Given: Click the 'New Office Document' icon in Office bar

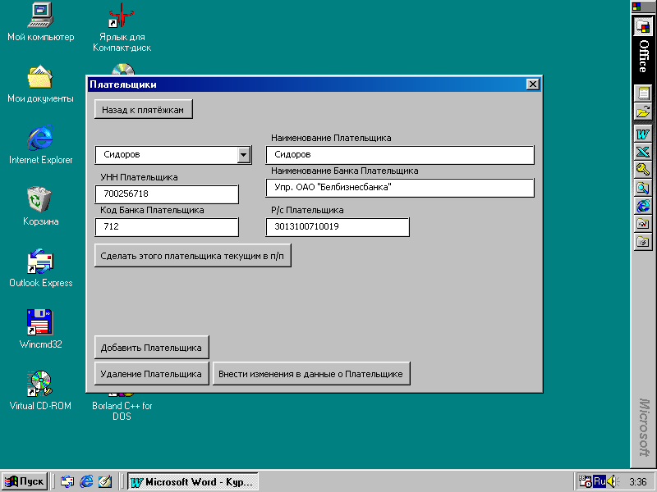Looking at the screenshot, I should click(643, 93).
